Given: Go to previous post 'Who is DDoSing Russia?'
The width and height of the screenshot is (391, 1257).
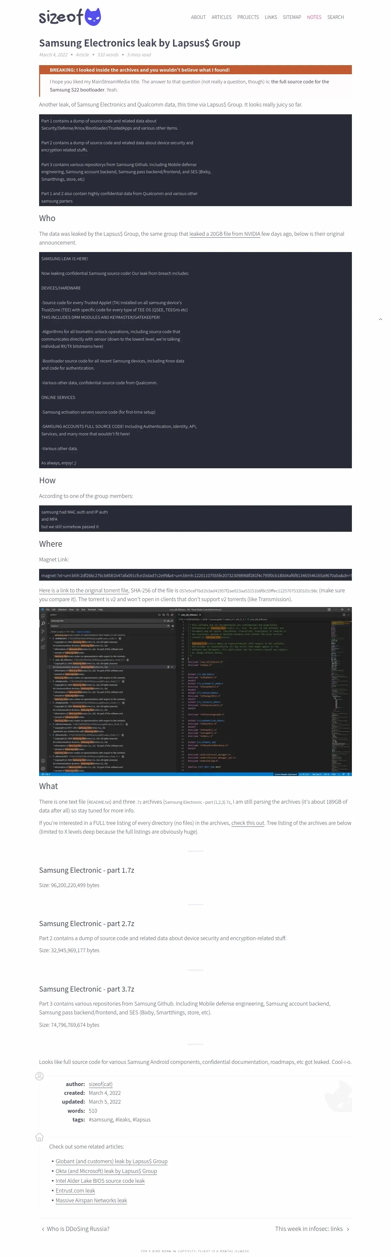Looking at the screenshot, I should (x=75, y=1229).
